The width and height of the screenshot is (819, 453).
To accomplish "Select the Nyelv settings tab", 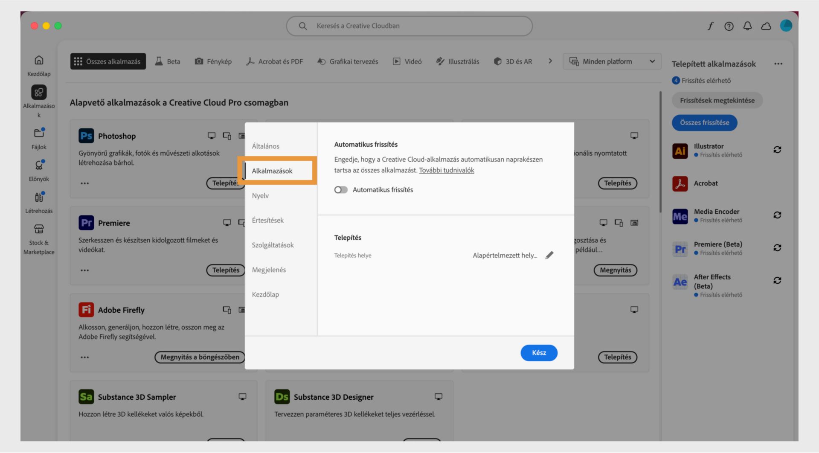I will click(x=260, y=195).
